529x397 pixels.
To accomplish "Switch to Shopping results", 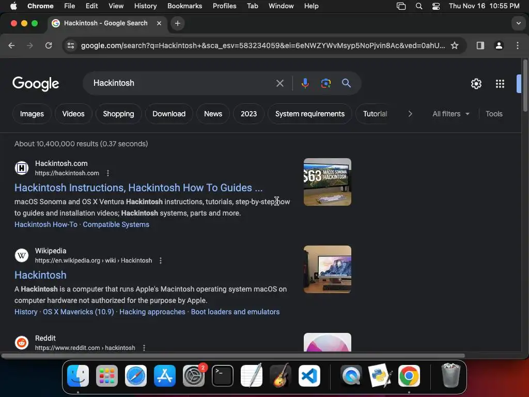I will 118,114.
